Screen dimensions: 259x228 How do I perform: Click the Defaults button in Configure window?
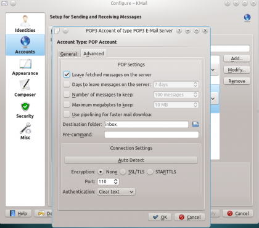[43, 213]
